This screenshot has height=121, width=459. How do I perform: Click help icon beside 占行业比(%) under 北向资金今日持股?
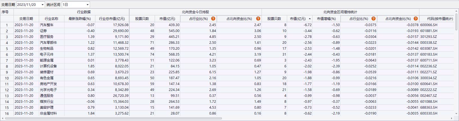coord(213,19)
